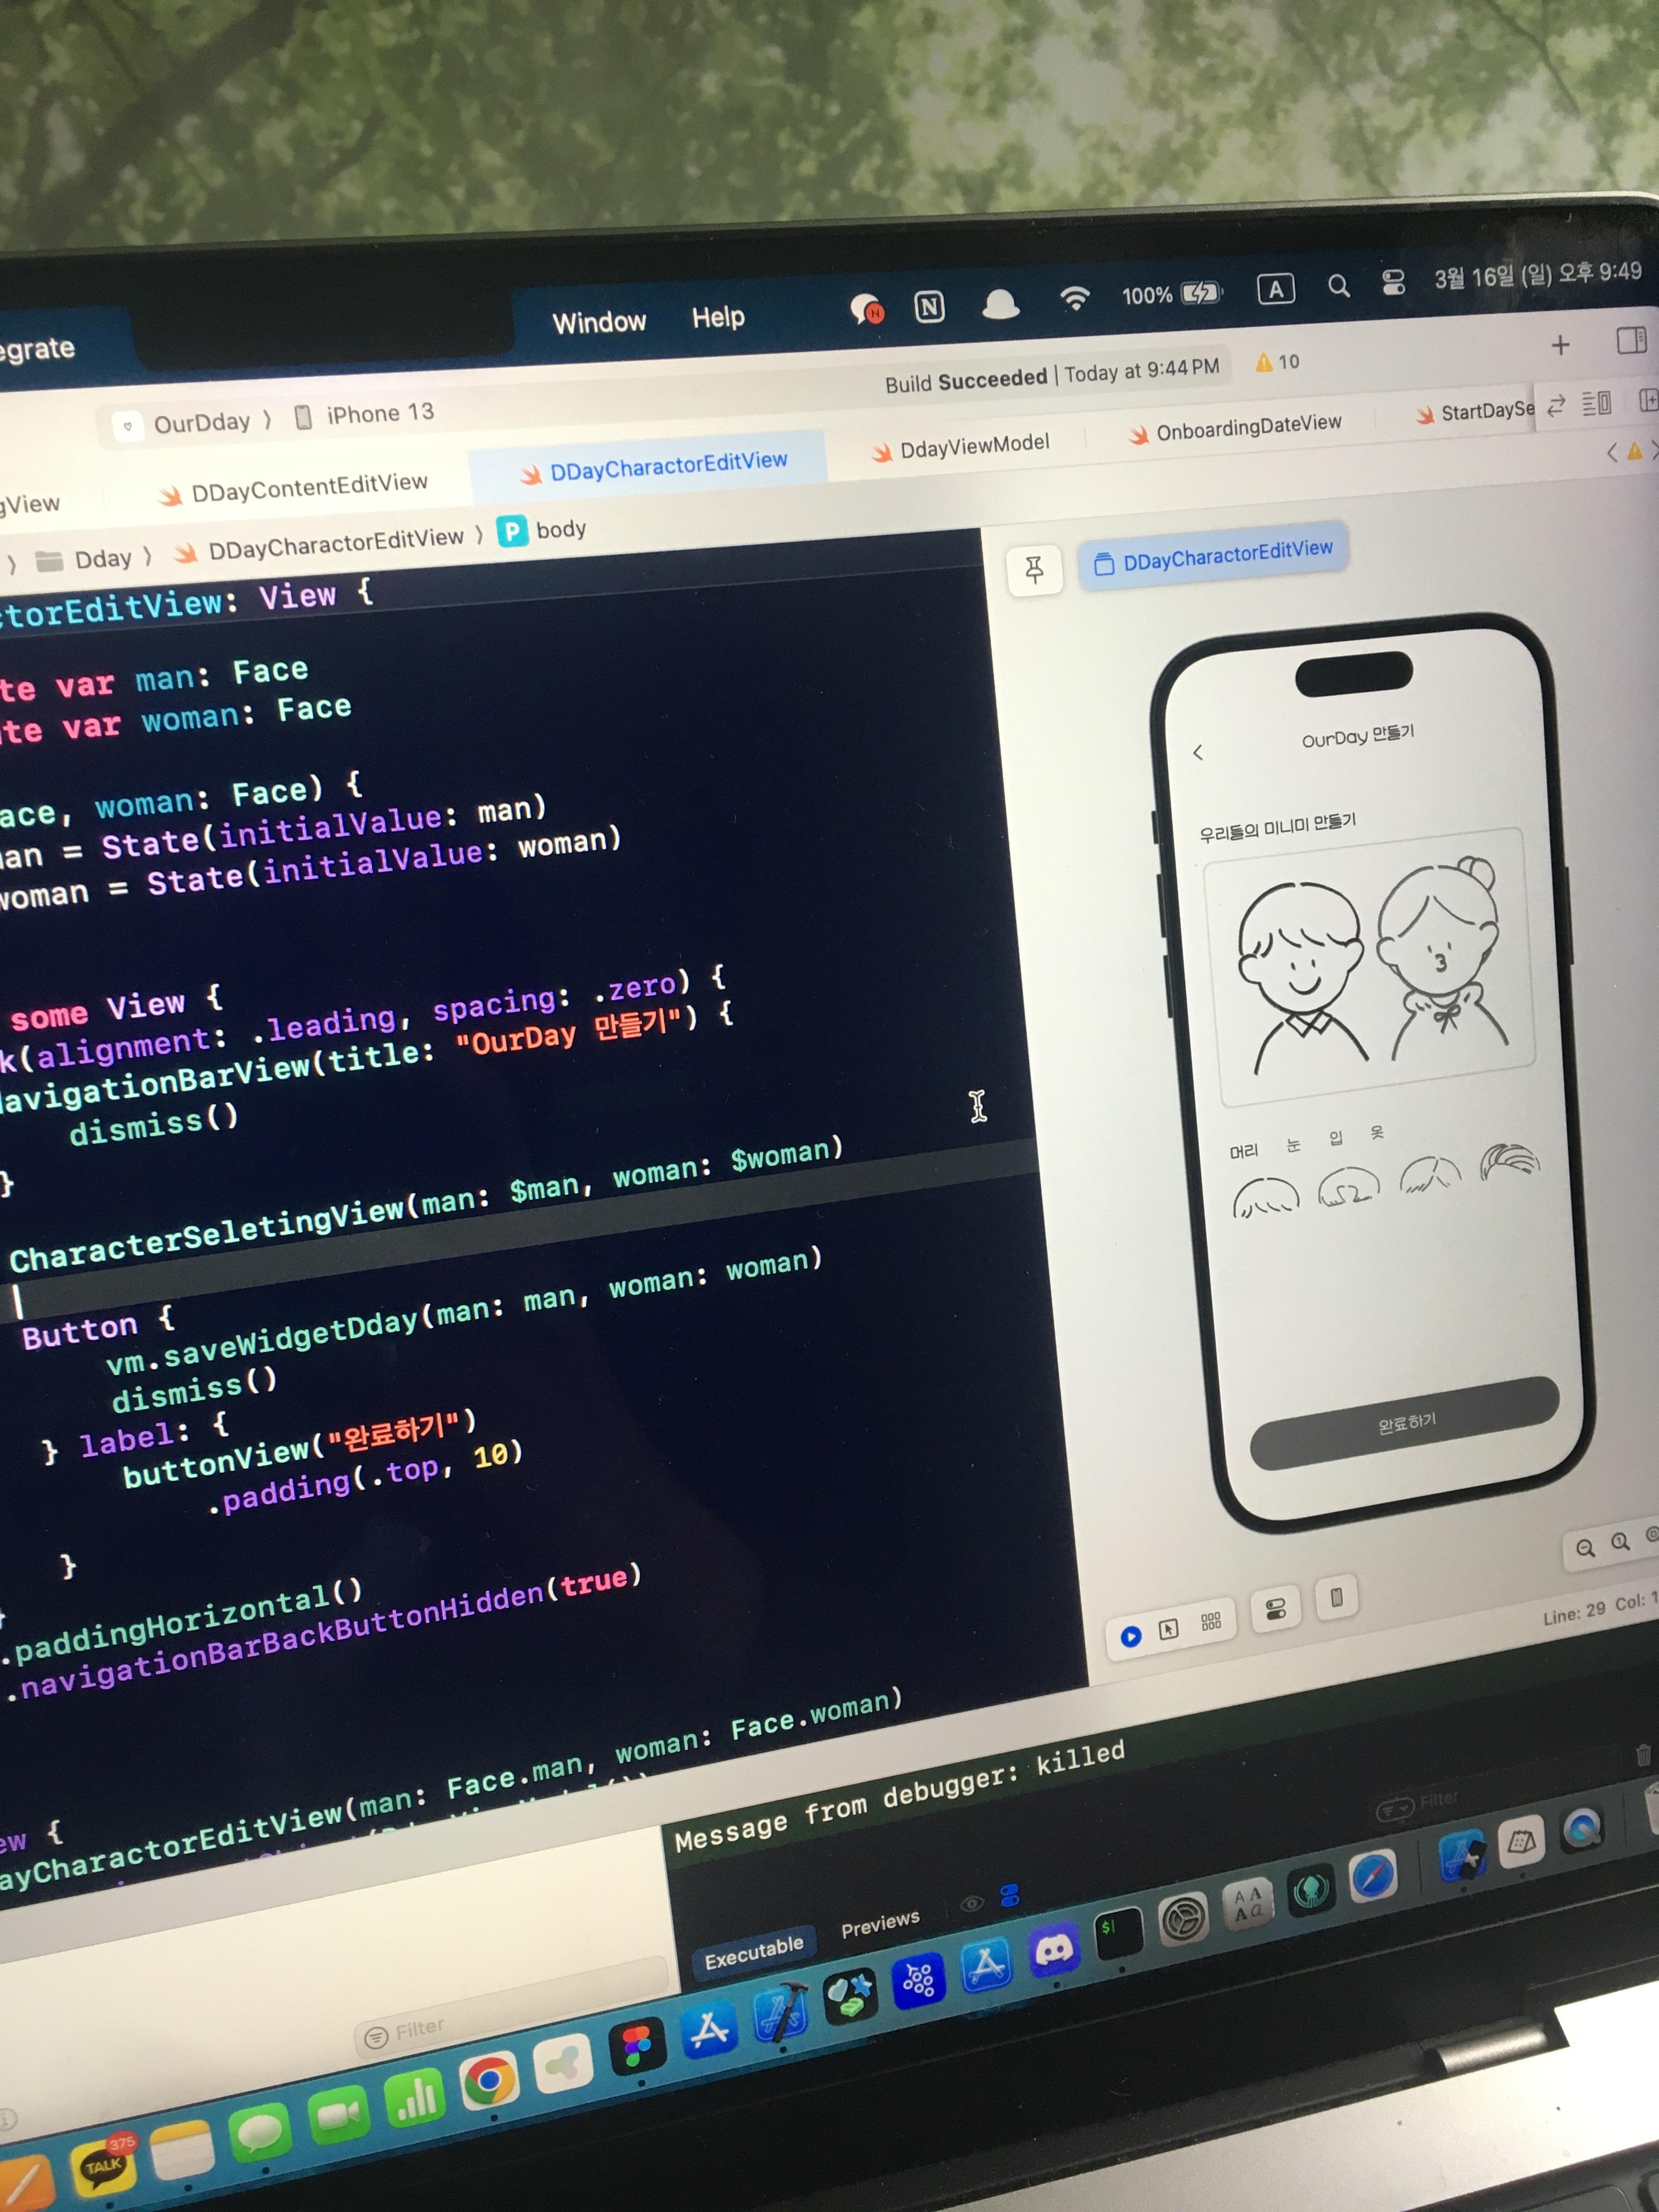Toggle the inspector panel icon at top right
This screenshot has height=2212, width=1659.
(1631, 340)
